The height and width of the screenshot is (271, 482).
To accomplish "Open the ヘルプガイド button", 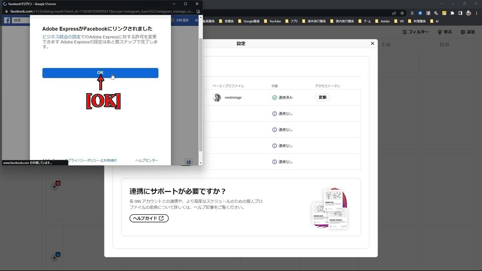I will pyautogui.click(x=149, y=218).
